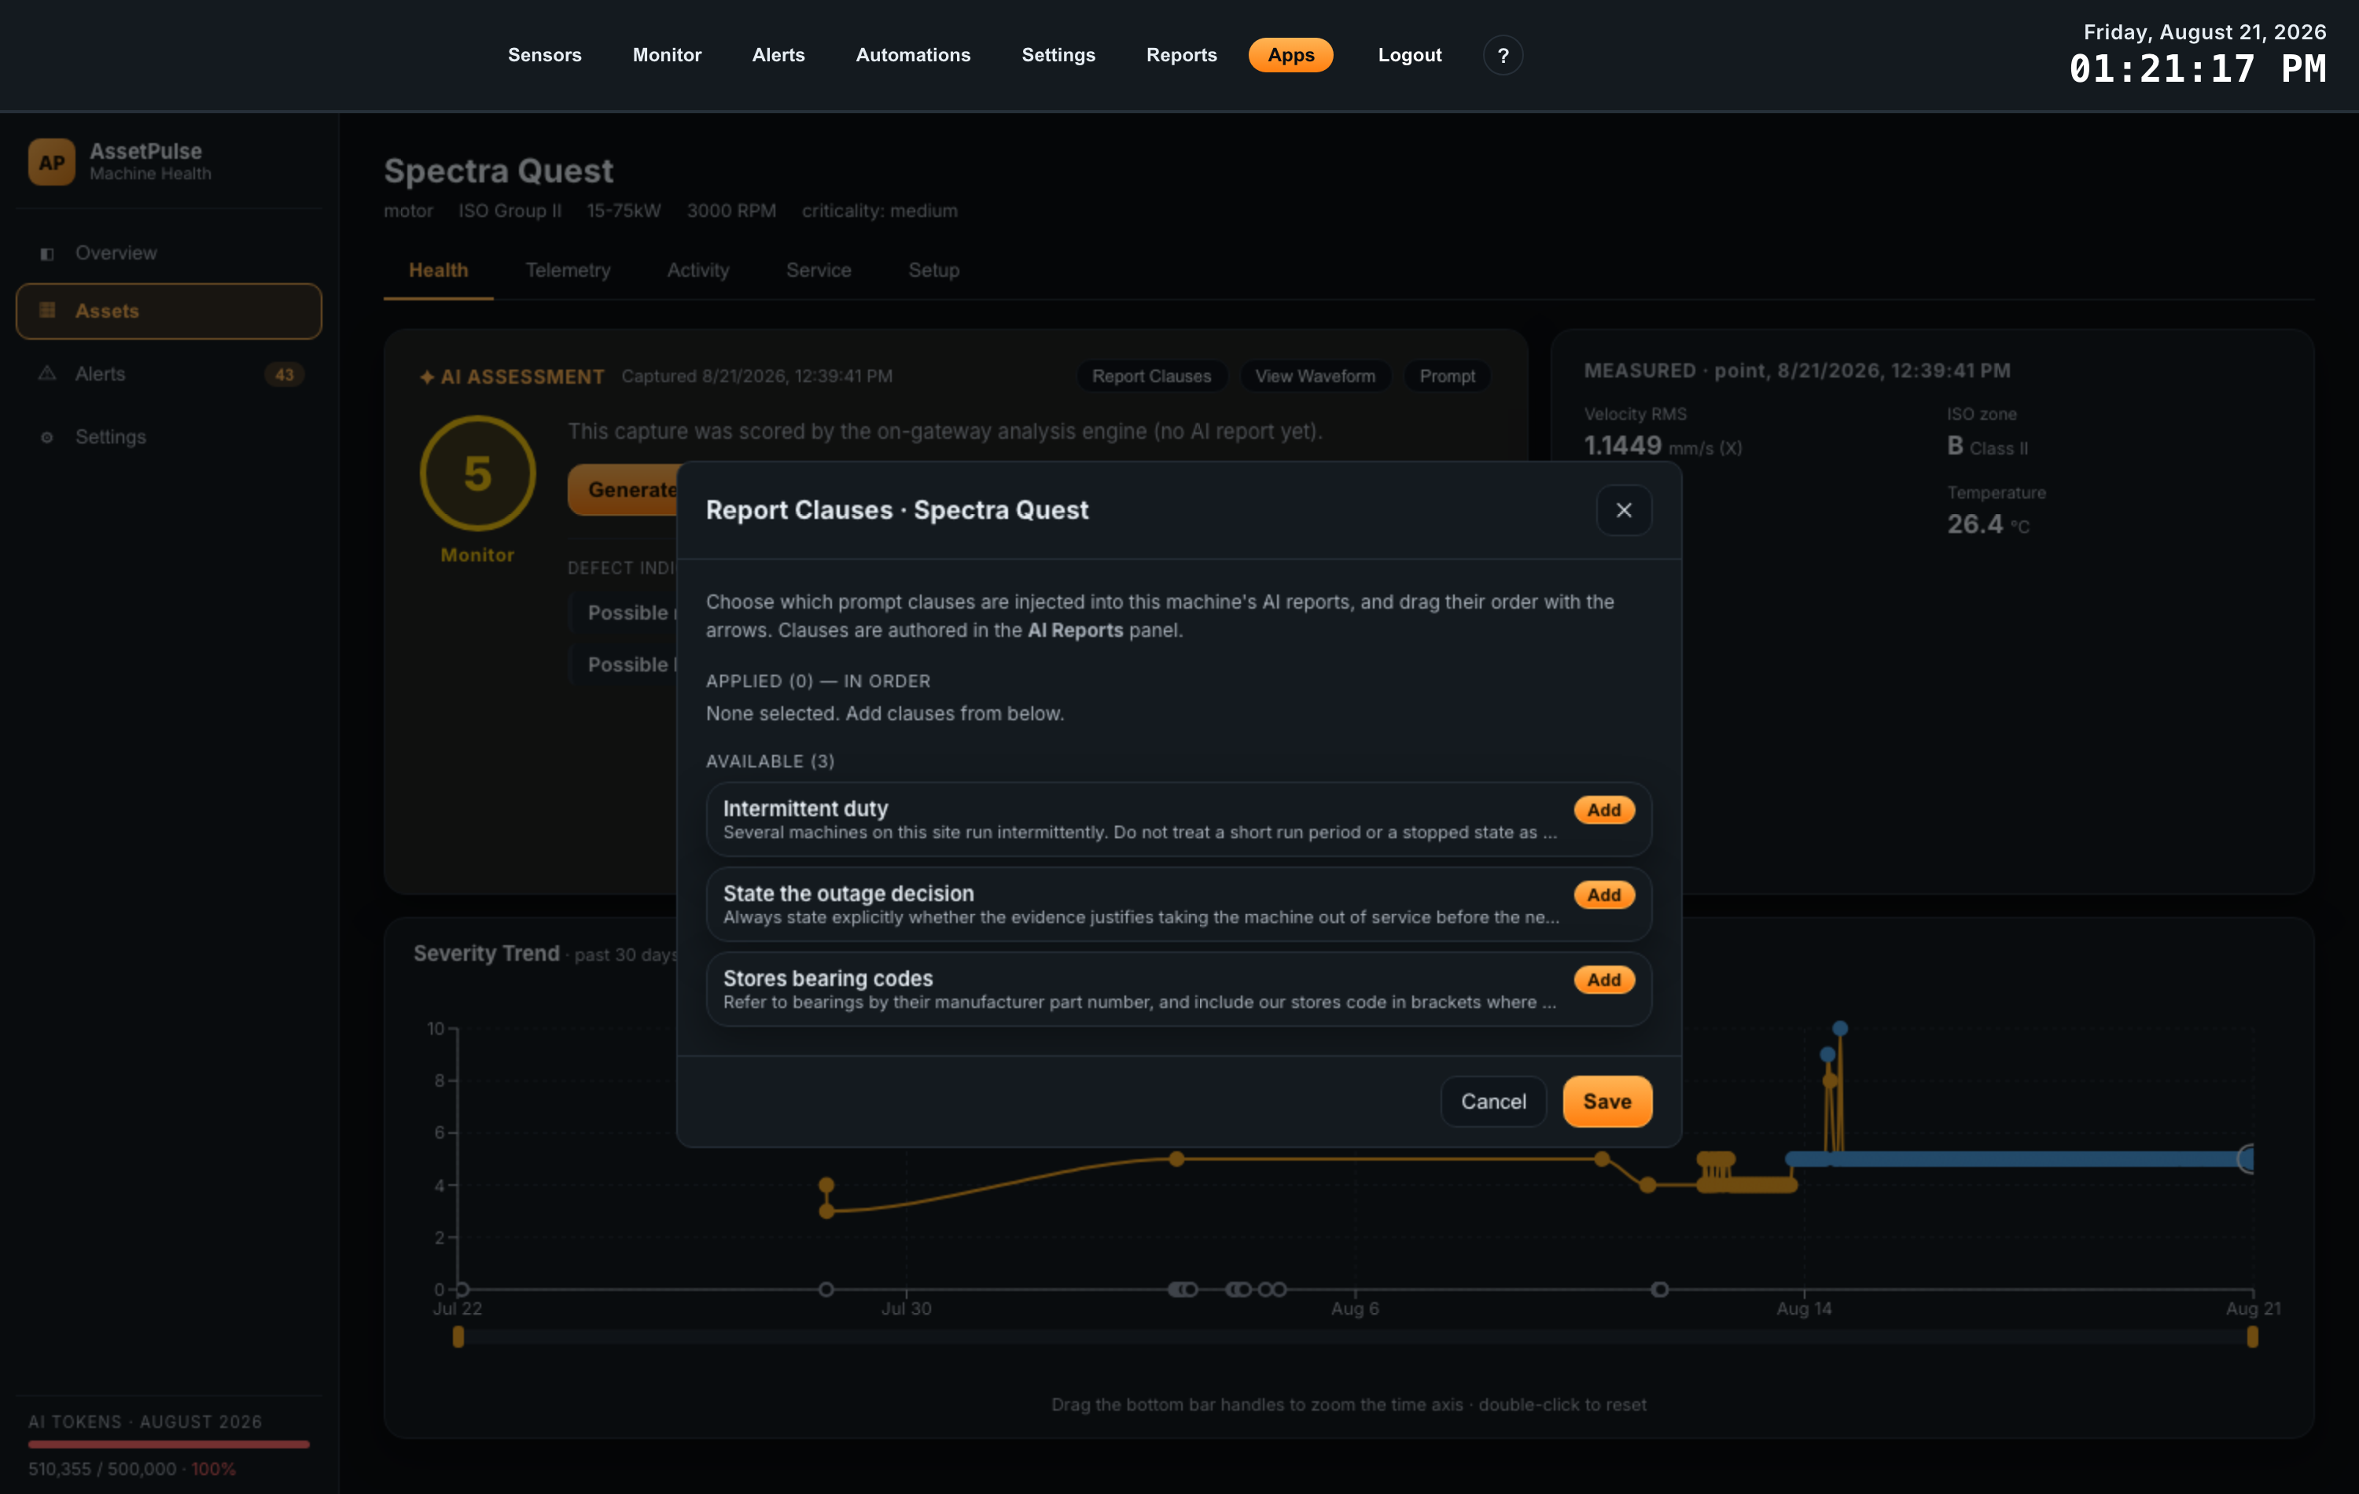Image resolution: width=2359 pixels, height=1494 pixels.
Task: Click the State the outage decision title
Action: coord(848,893)
